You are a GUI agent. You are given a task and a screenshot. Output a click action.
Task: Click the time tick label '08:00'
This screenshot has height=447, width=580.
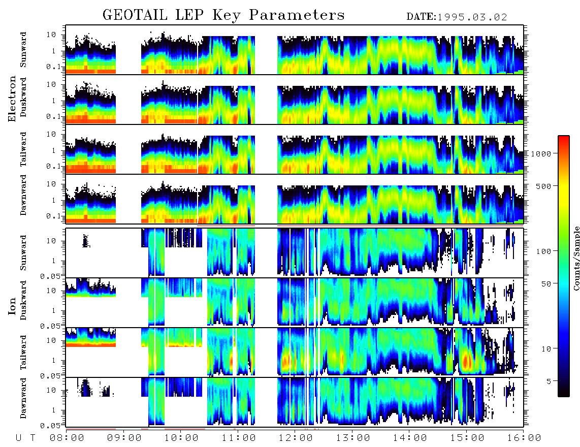pos(67,438)
